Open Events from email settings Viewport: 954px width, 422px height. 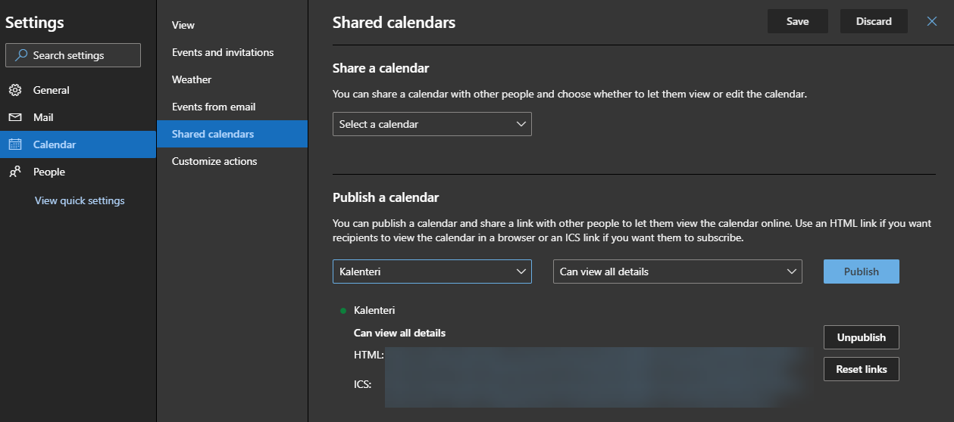click(214, 107)
